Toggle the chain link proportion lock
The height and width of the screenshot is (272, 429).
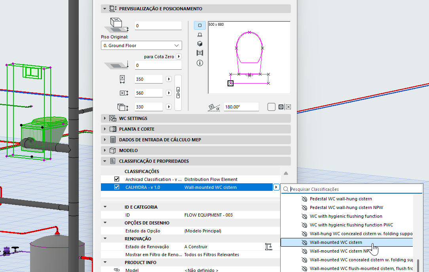(x=178, y=93)
